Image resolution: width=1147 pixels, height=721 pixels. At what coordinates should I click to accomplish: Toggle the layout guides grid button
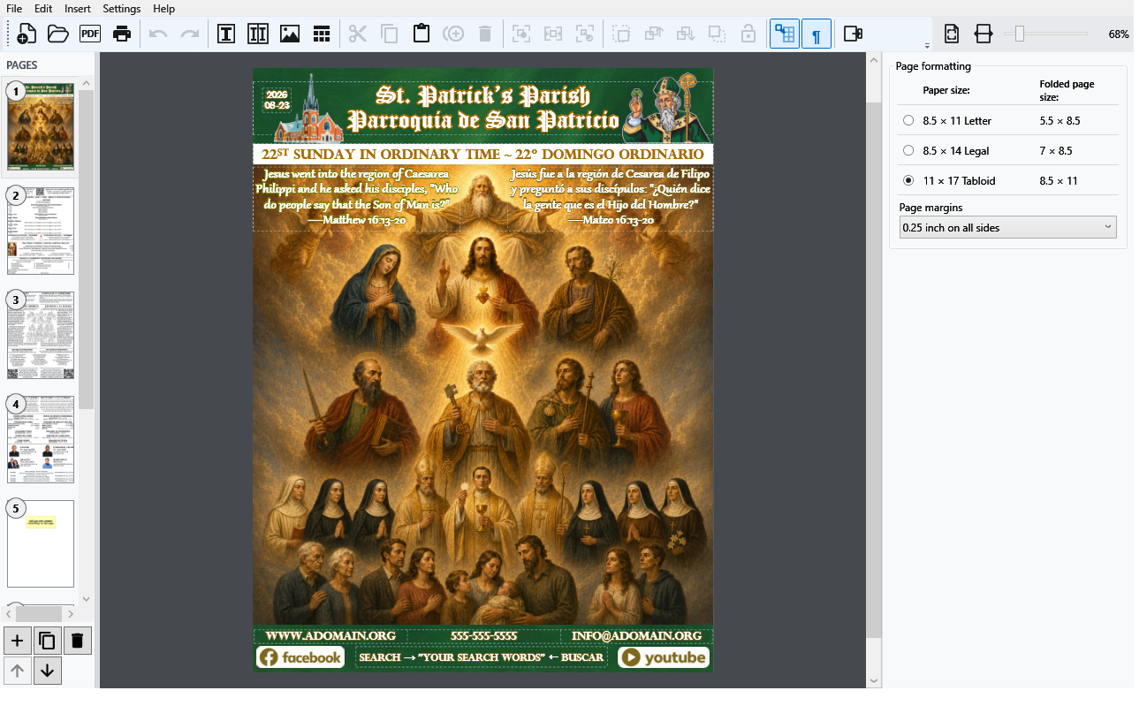[x=785, y=34]
